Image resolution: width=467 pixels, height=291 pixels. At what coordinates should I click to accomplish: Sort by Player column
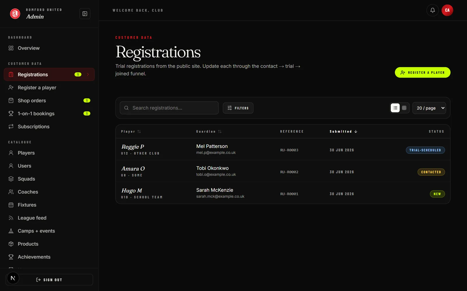click(x=131, y=132)
